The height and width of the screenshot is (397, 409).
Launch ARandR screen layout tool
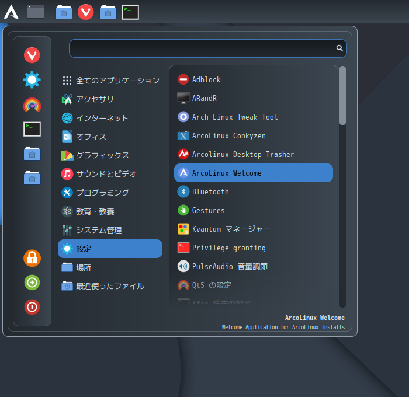(254, 98)
